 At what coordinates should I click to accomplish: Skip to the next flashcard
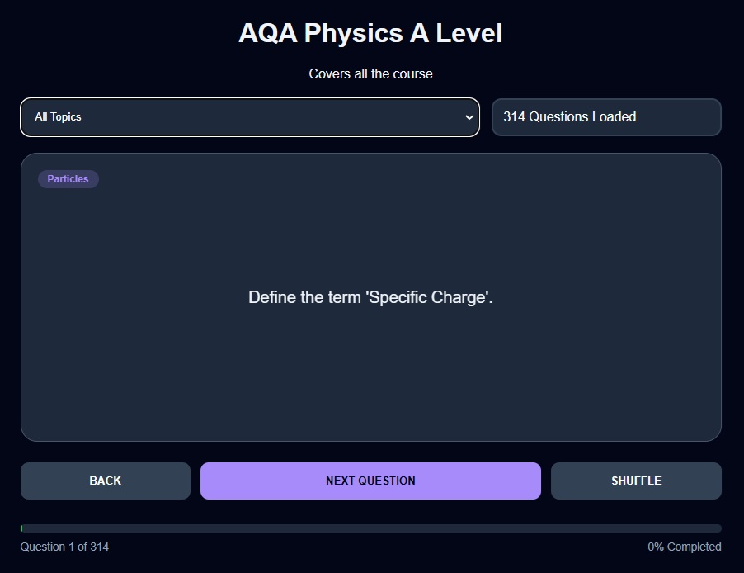pos(370,481)
